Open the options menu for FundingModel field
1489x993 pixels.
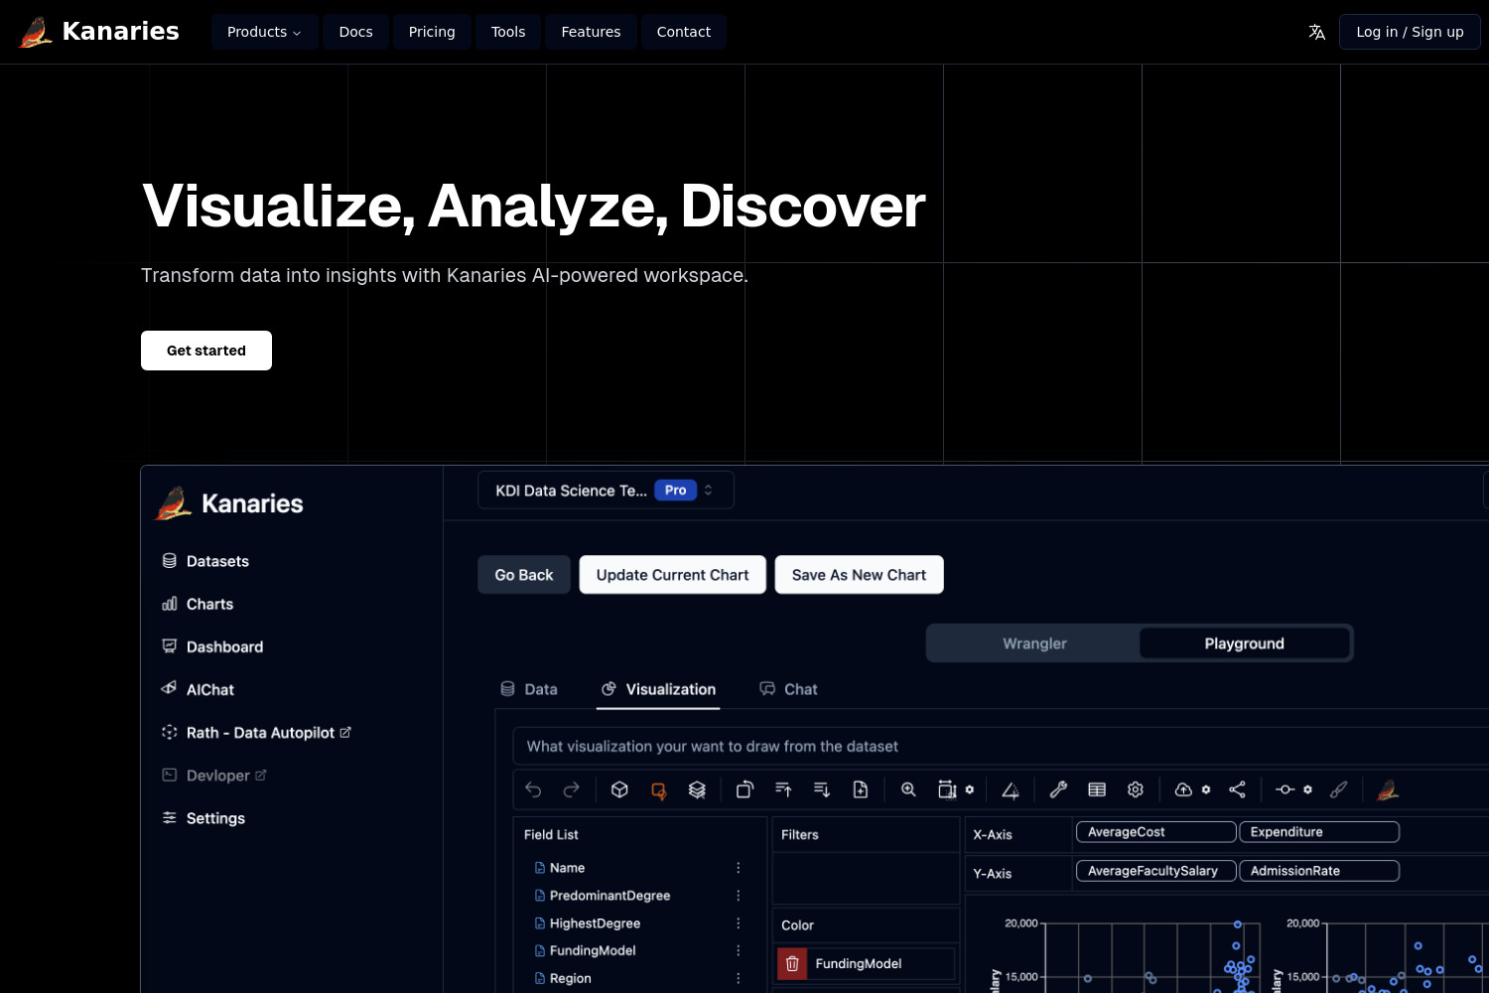[x=739, y=950]
